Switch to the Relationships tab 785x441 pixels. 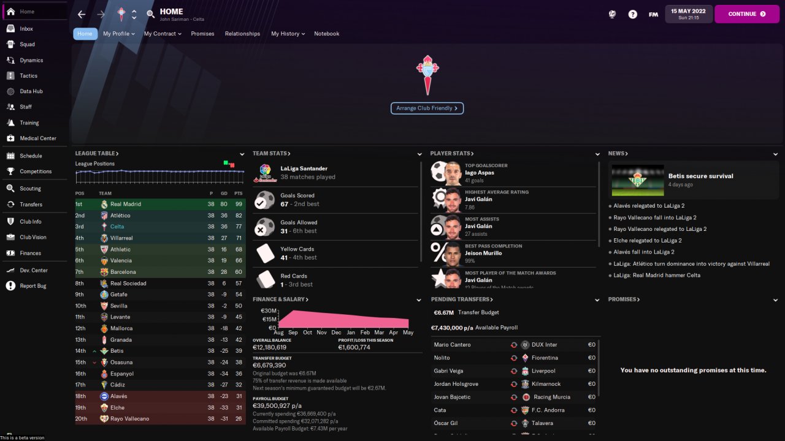coord(242,34)
